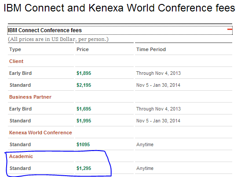Collapse section using the red minus icon
Image resolution: width=241 pixels, height=177 pixels.
tap(230, 29)
